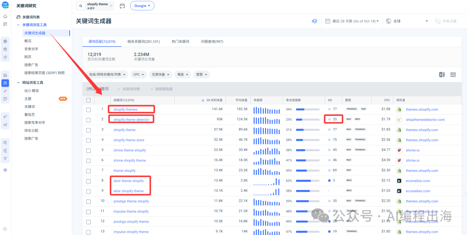Screen dimensions: 467x235
Task: Click ecomelixir.com favicon in row 8
Action: [x=399, y=181]
